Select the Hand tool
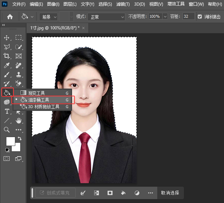This screenshot has height=203, width=224. (19, 120)
